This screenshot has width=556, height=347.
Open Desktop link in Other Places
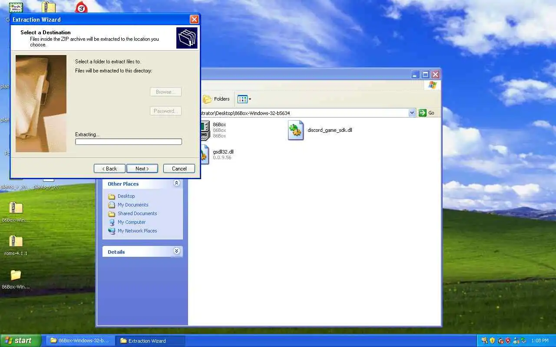[126, 196]
